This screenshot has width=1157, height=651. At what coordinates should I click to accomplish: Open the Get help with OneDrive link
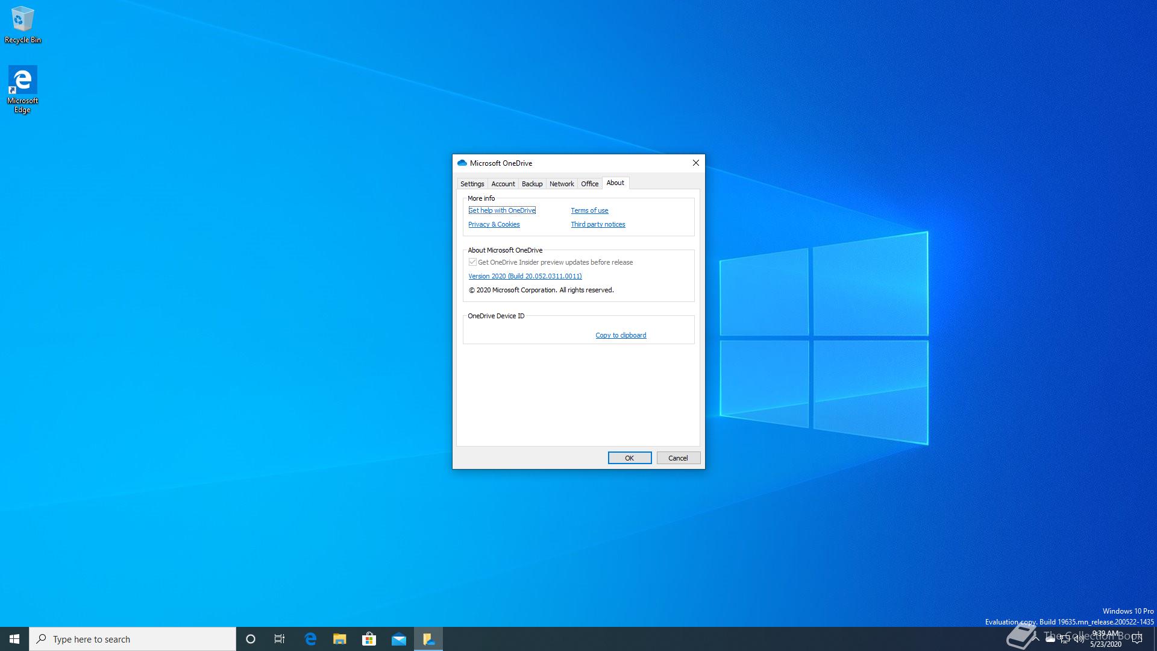(502, 210)
